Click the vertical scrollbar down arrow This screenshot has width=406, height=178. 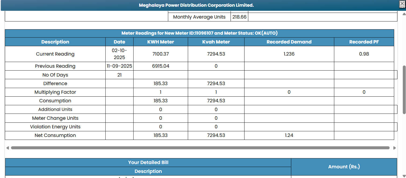[x=404, y=176]
